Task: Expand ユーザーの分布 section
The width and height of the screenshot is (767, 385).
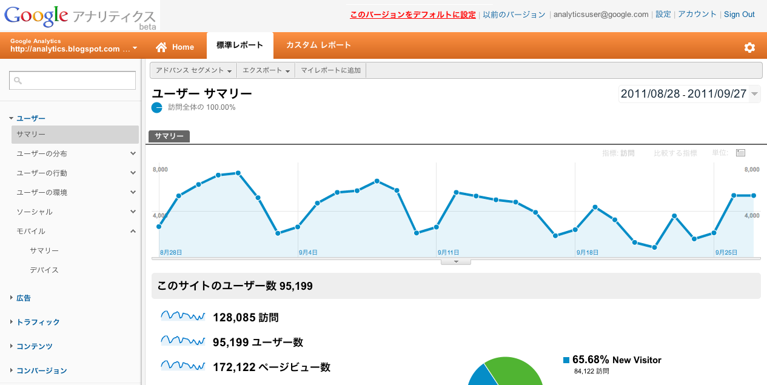Action: coord(133,153)
